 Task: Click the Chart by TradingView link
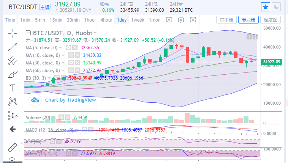pyautogui.click(x=71, y=100)
